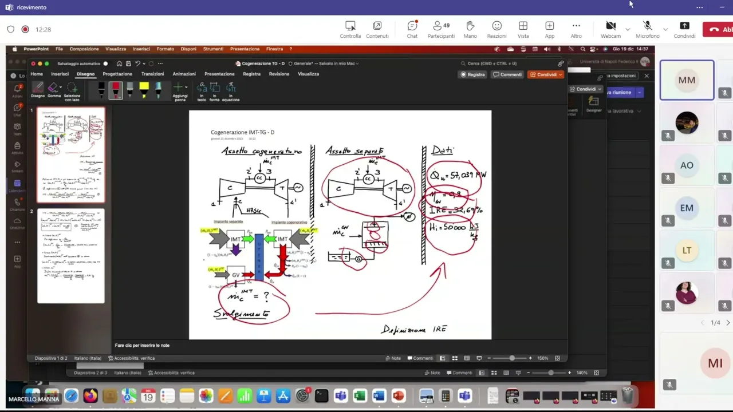This screenshot has height=412, width=733.
Task: Turn on the Webcam
Action: 610,29
